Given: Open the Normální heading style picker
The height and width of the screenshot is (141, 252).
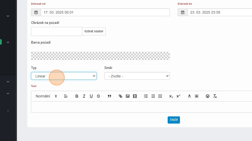Looking at the screenshot, I should (x=46, y=96).
